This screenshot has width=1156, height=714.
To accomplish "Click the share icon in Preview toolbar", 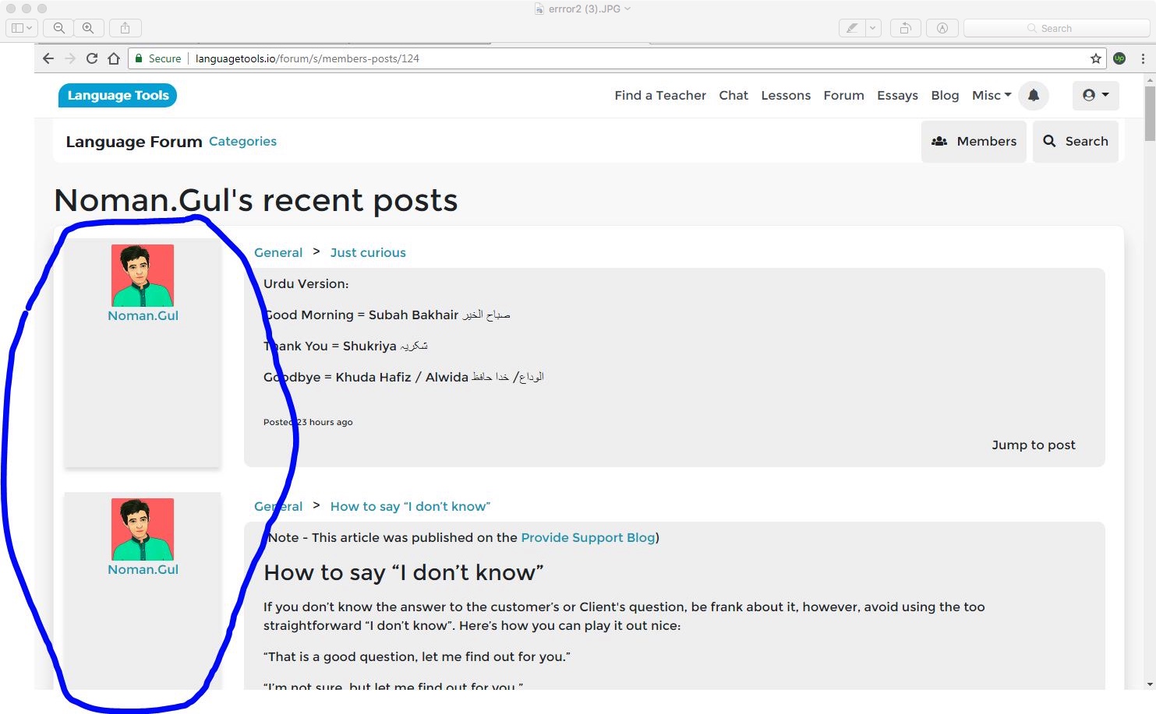I will pos(125,28).
